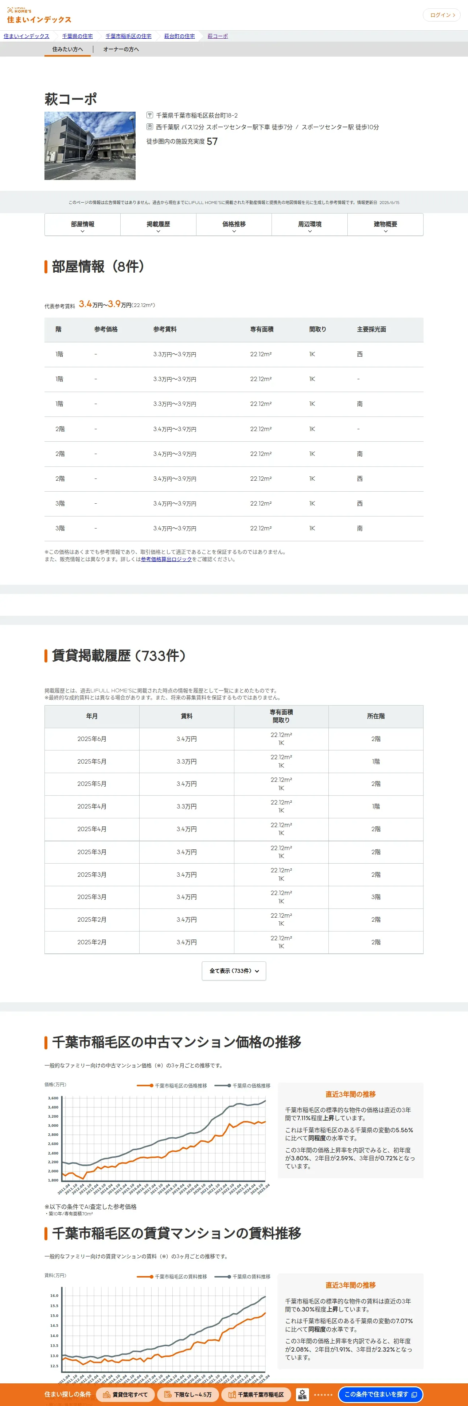Click the chevron under 掲載履歴 tab
468x1406 pixels.
pos(158,231)
